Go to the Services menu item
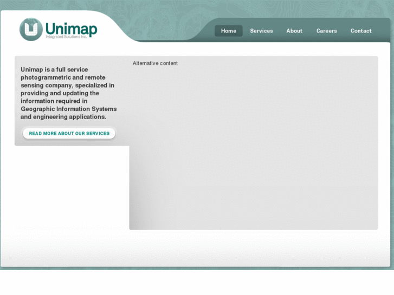394x295 pixels. point(261,31)
